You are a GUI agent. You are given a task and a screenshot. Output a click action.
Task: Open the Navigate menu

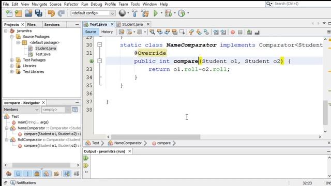coord(39,4)
